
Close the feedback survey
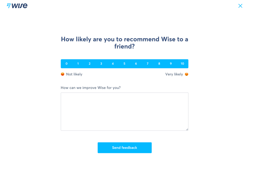[x=240, y=6]
